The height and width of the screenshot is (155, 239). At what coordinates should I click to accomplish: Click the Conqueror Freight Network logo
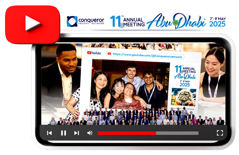[x=85, y=21]
